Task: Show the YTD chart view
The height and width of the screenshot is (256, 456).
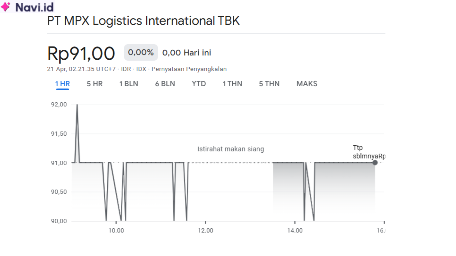Action: pyautogui.click(x=199, y=84)
